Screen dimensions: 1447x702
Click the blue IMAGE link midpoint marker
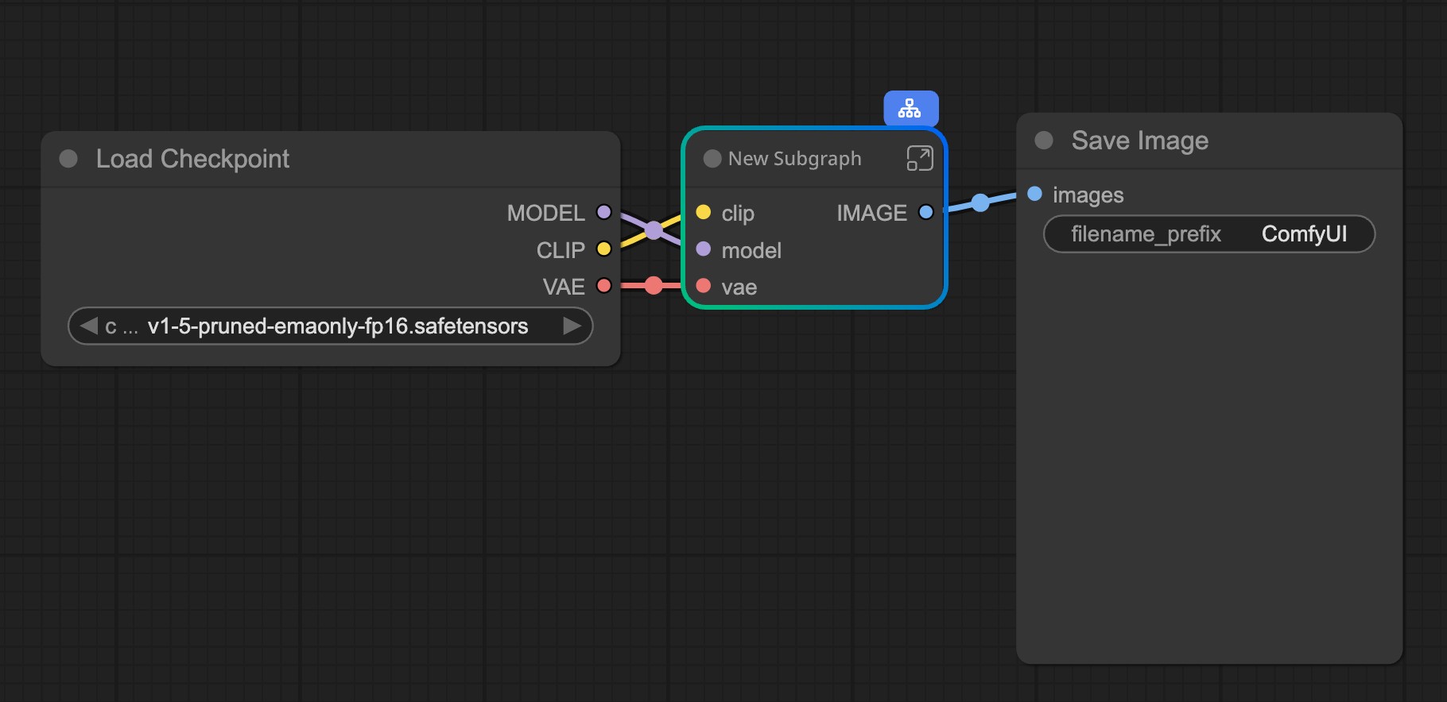981,202
